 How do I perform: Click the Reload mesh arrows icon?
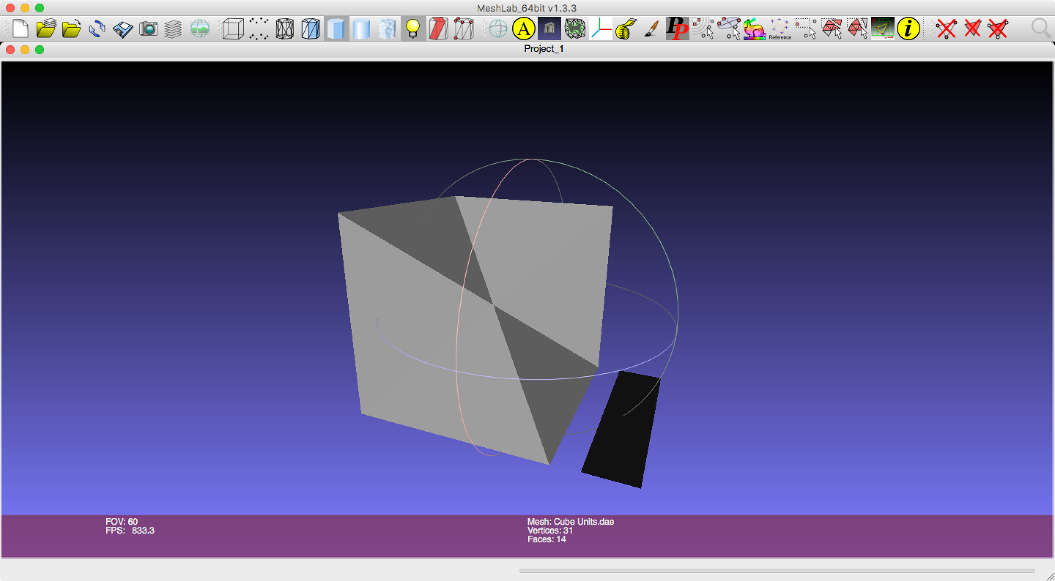tap(97, 29)
